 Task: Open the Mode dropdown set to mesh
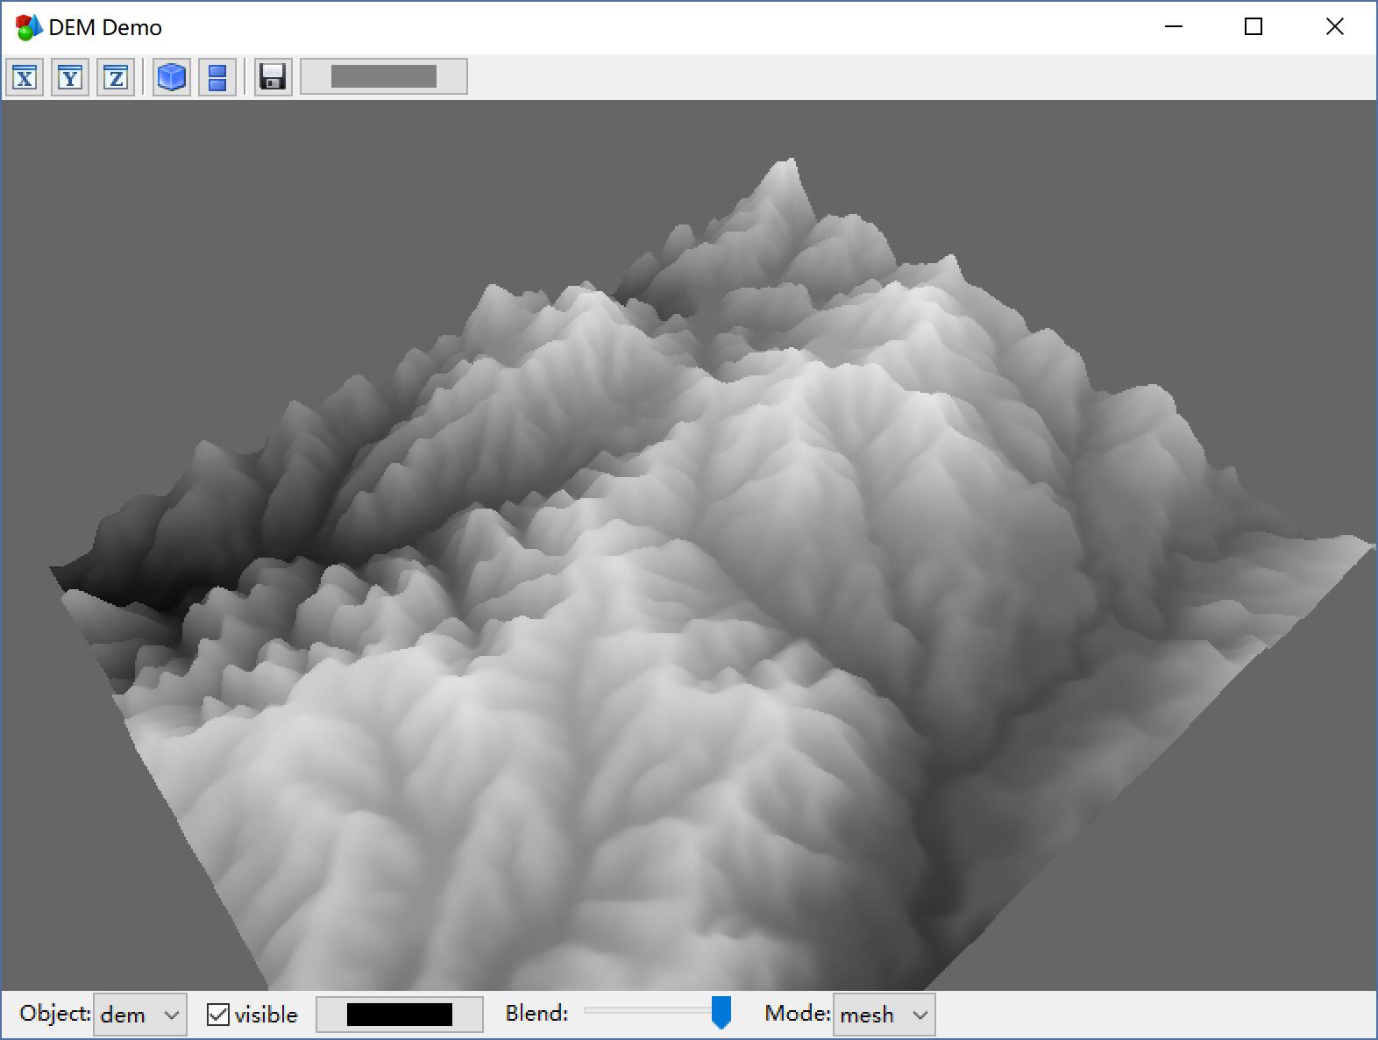click(884, 1015)
